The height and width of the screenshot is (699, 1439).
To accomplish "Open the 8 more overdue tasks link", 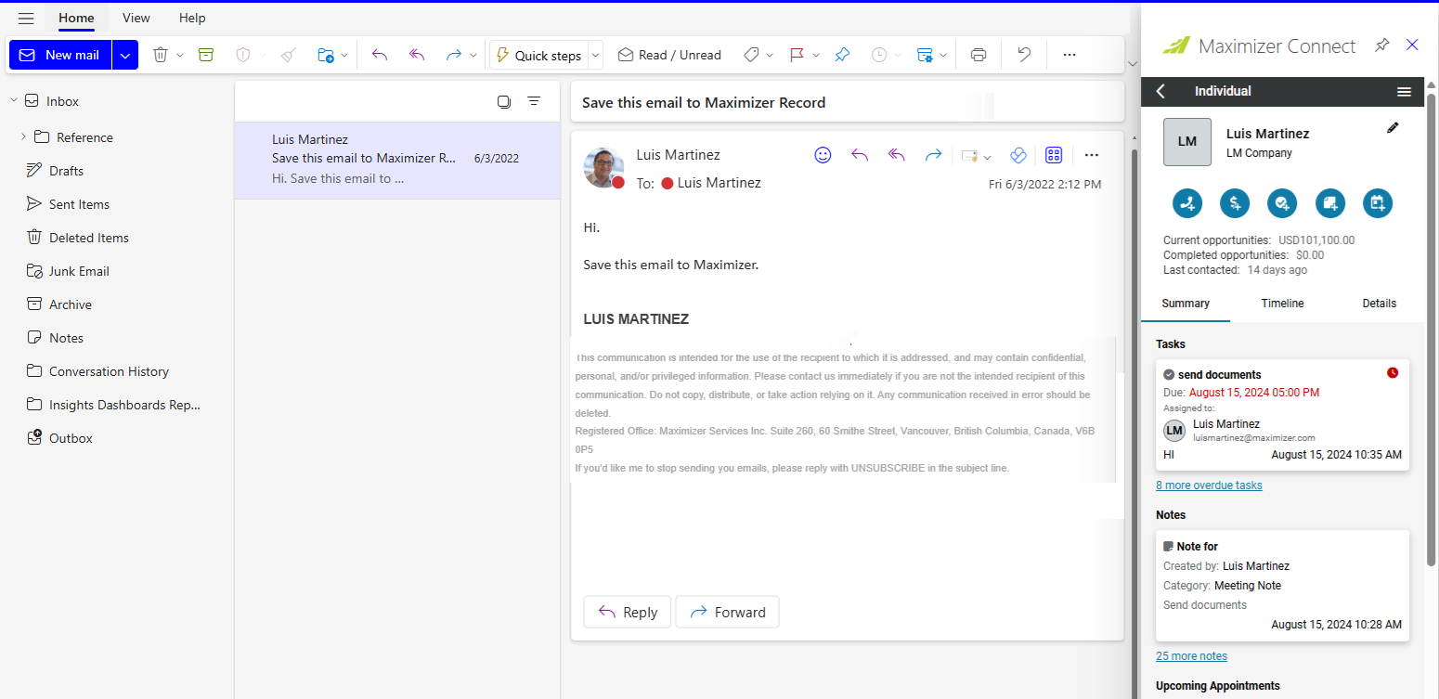I will pos(1209,485).
